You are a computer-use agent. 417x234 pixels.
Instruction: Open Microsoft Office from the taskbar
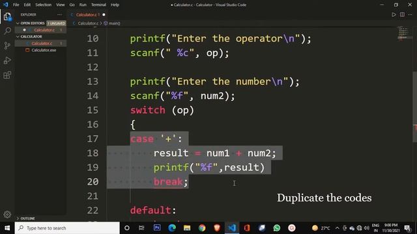click(x=247, y=227)
